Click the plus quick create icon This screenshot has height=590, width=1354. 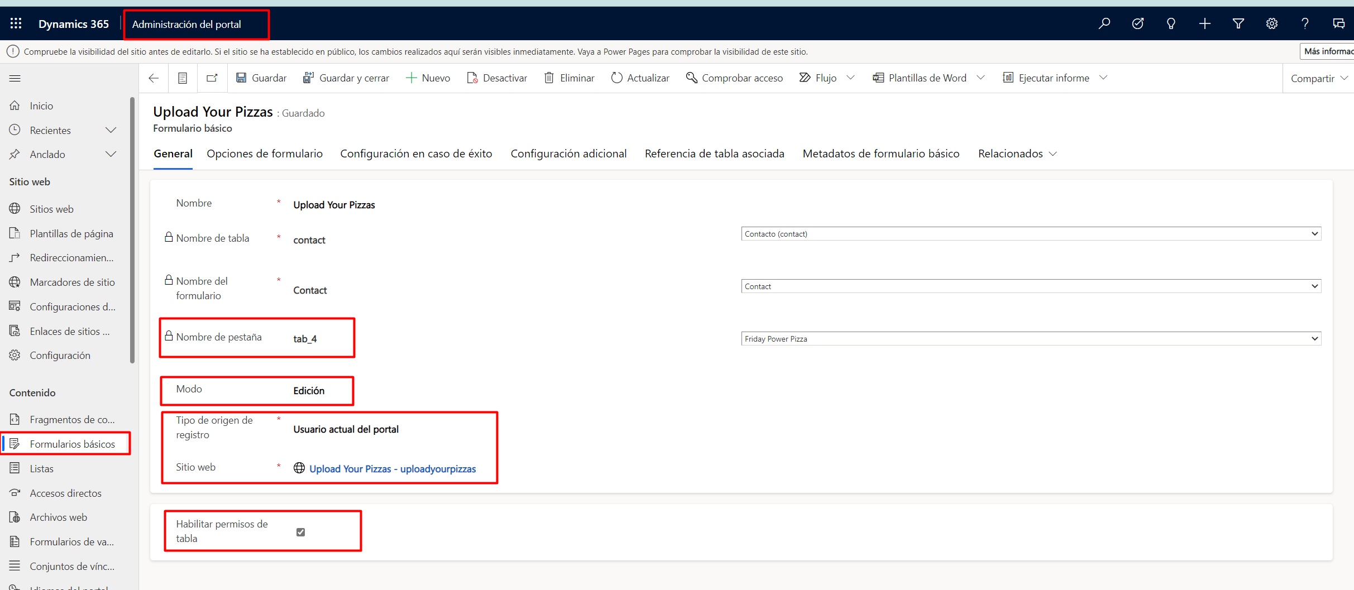click(x=1204, y=23)
